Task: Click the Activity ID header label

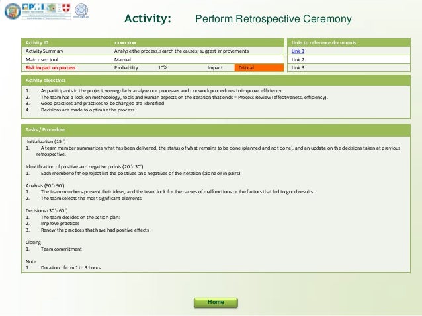Action: coord(37,43)
